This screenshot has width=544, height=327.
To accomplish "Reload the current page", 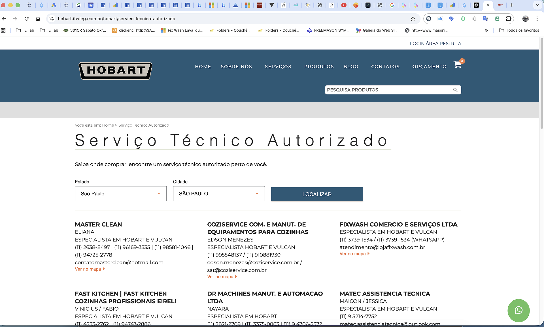I will pos(27,19).
